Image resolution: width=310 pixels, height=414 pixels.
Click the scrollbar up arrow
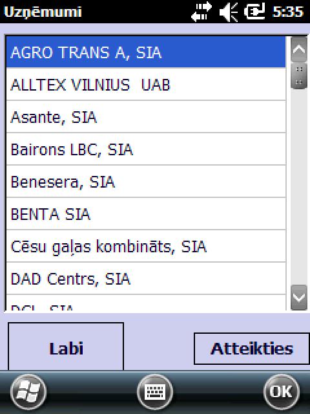tap(299, 49)
